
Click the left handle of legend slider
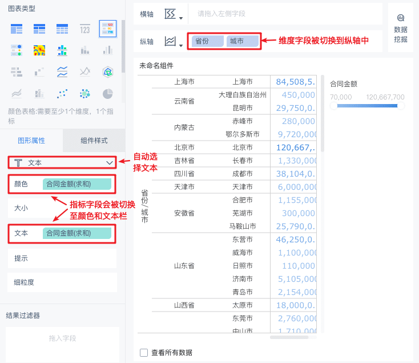[333, 106]
